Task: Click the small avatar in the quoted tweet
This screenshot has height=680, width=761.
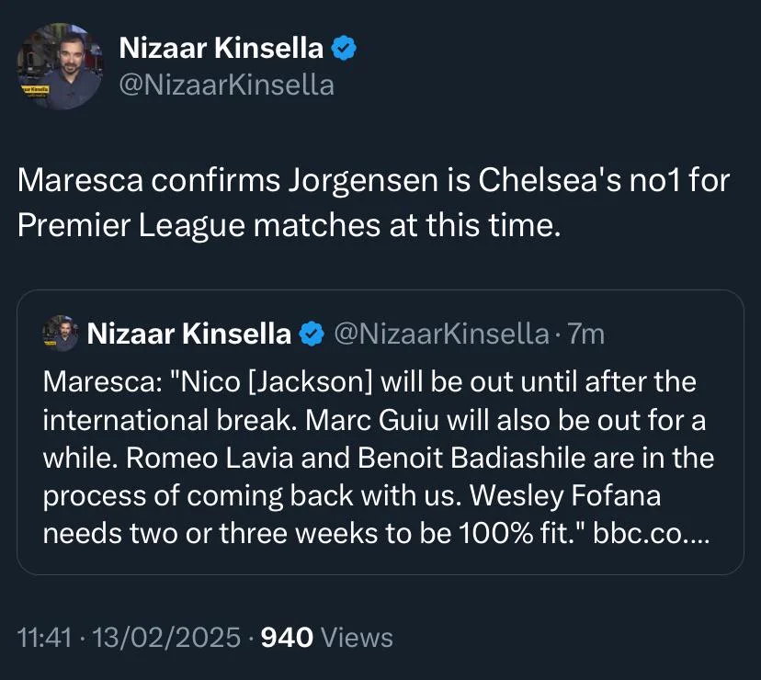Action: tap(61, 334)
